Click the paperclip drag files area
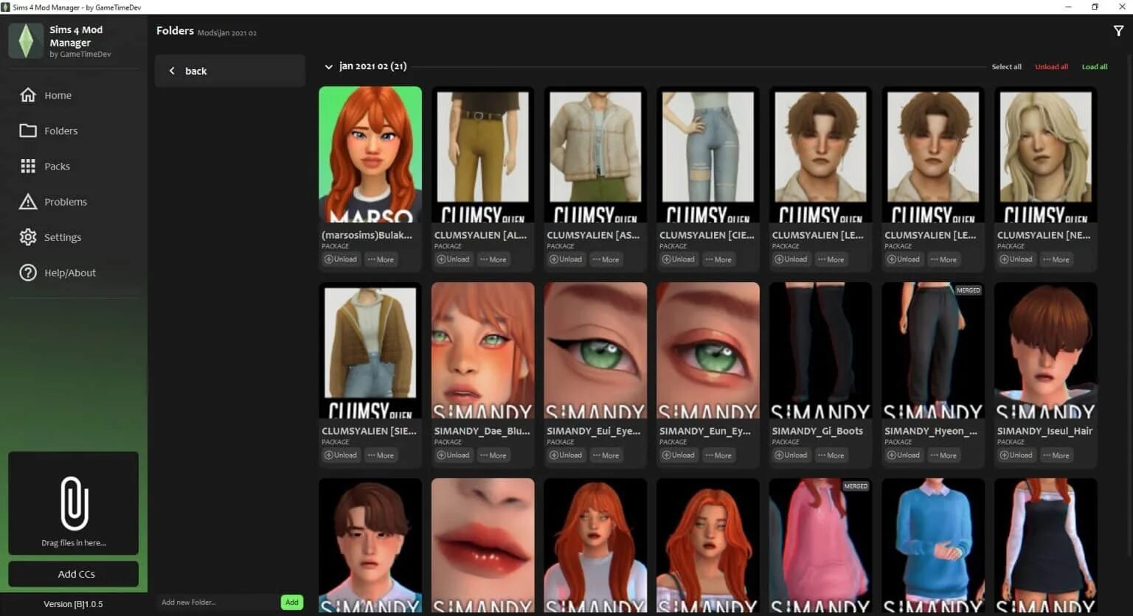 coord(74,503)
